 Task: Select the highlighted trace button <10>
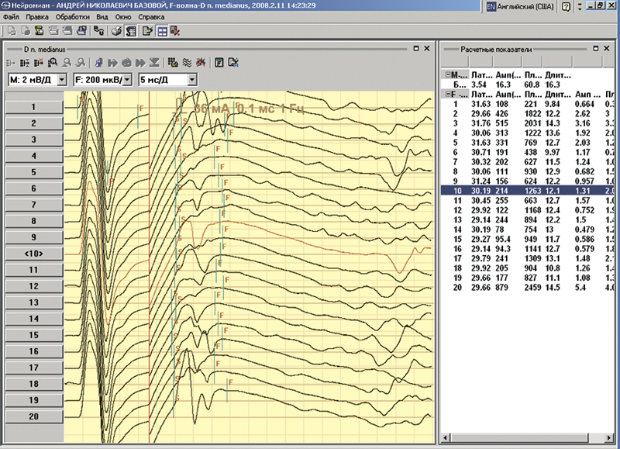33,254
